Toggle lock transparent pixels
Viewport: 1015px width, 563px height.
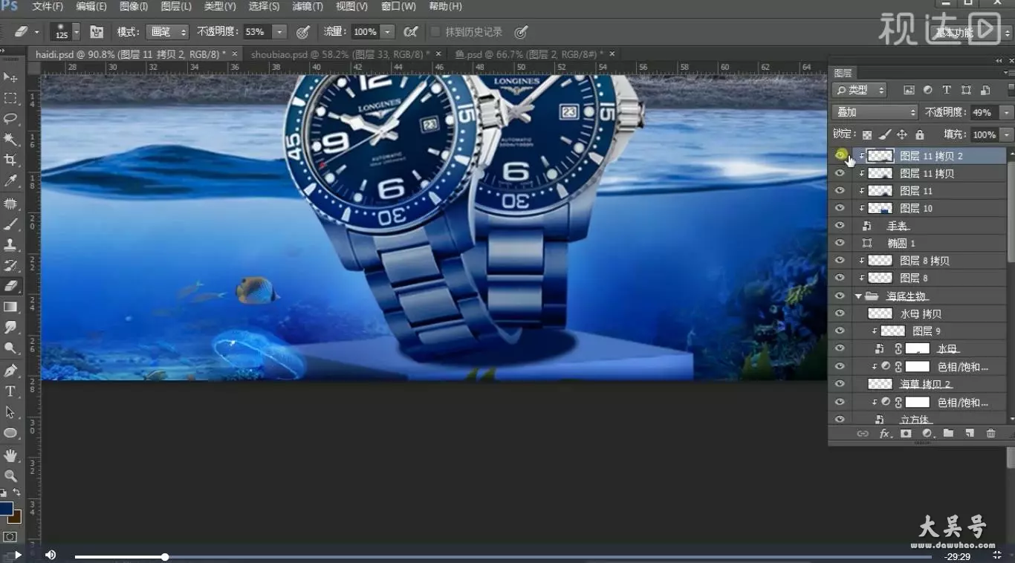point(866,134)
